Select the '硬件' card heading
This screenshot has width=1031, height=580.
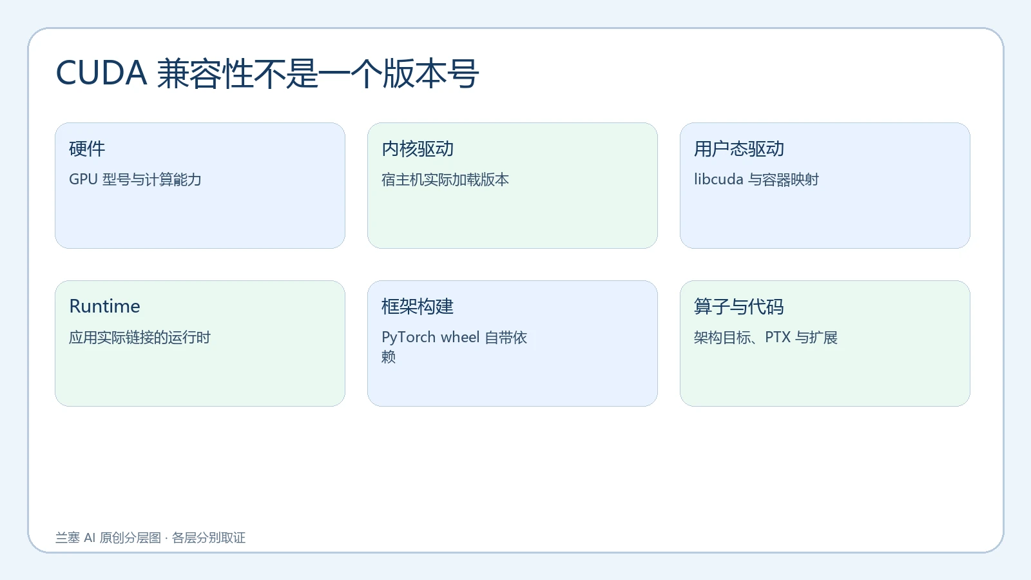87,149
